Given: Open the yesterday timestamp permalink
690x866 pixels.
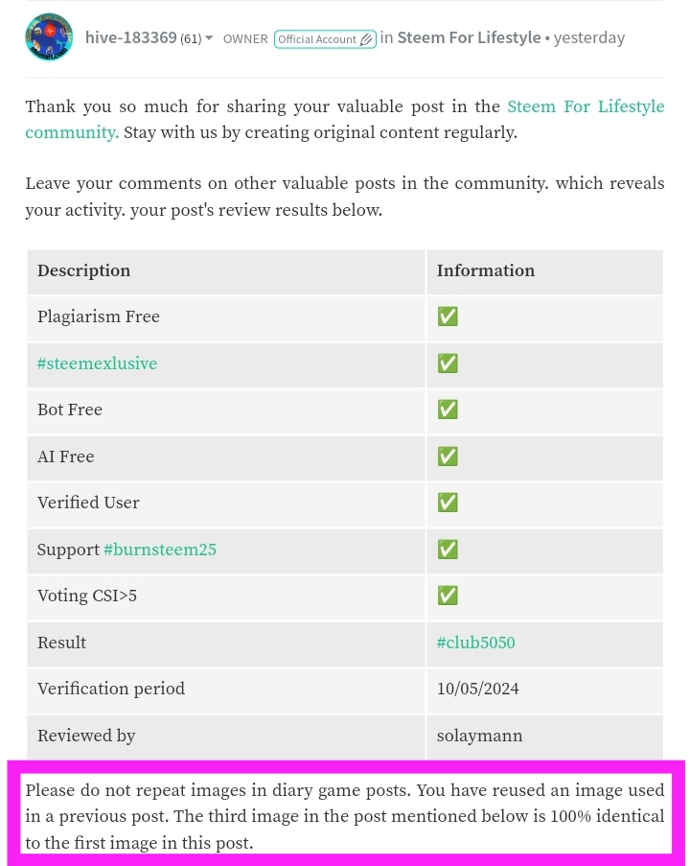Looking at the screenshot, I should pos(589,37).
